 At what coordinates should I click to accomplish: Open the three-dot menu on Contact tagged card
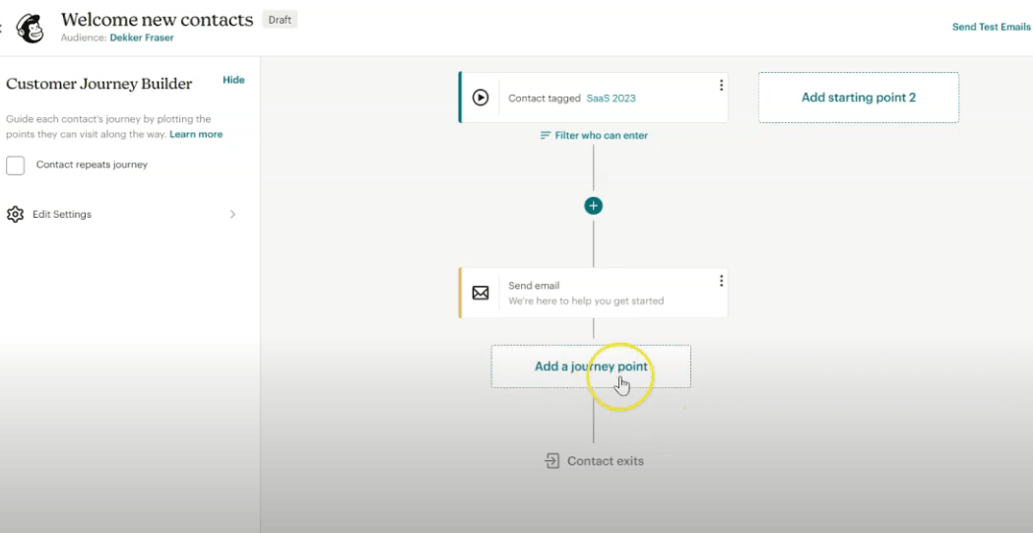coord(721,86)
